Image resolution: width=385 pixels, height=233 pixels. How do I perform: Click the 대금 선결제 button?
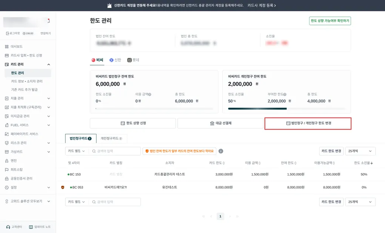coord(220,123)
